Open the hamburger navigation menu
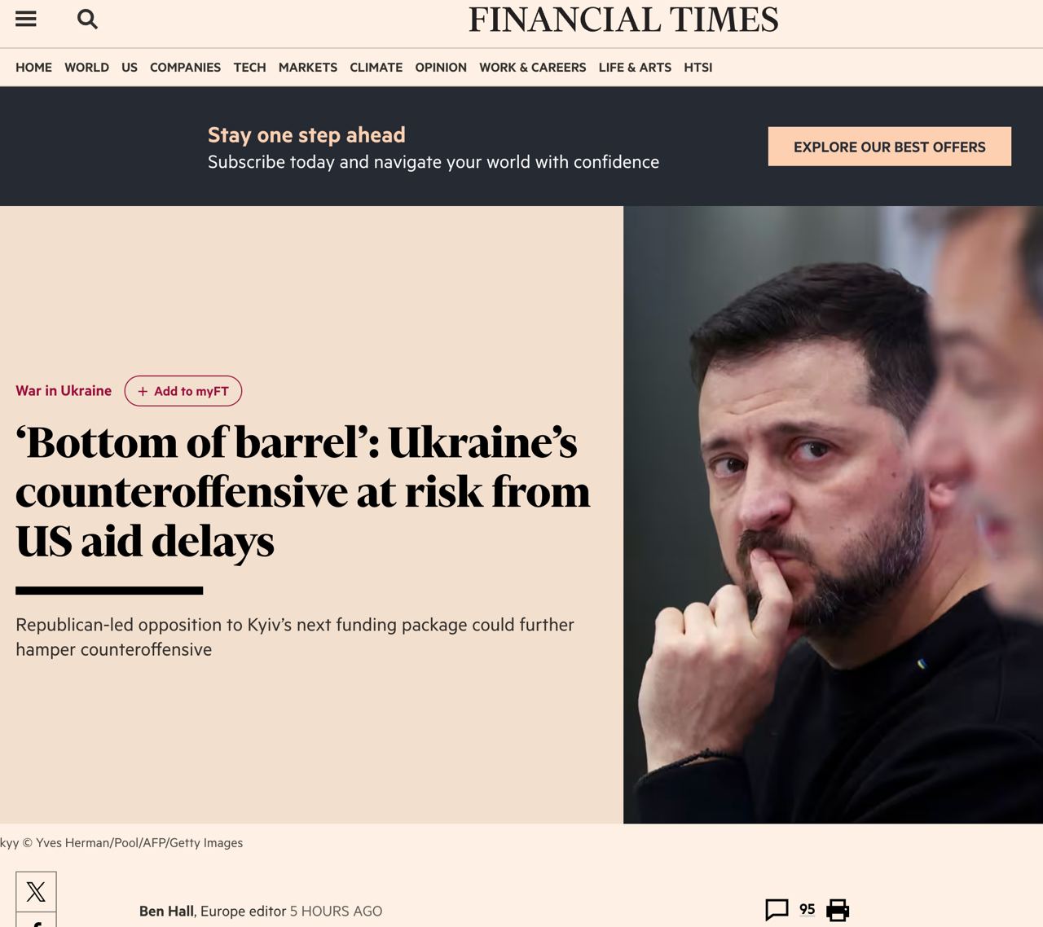The image size is (1043, 927). pos(26,19)
